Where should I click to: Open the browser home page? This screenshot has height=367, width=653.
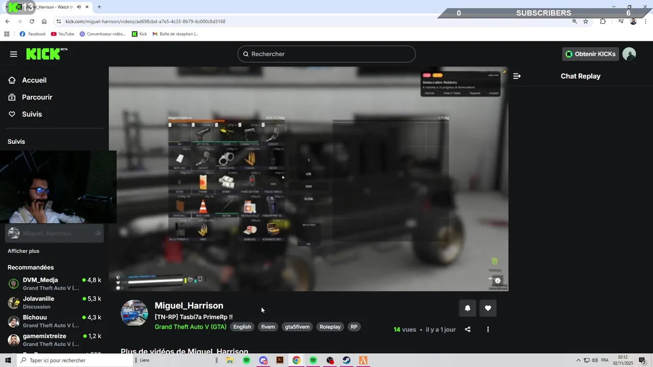pos(44,21)
